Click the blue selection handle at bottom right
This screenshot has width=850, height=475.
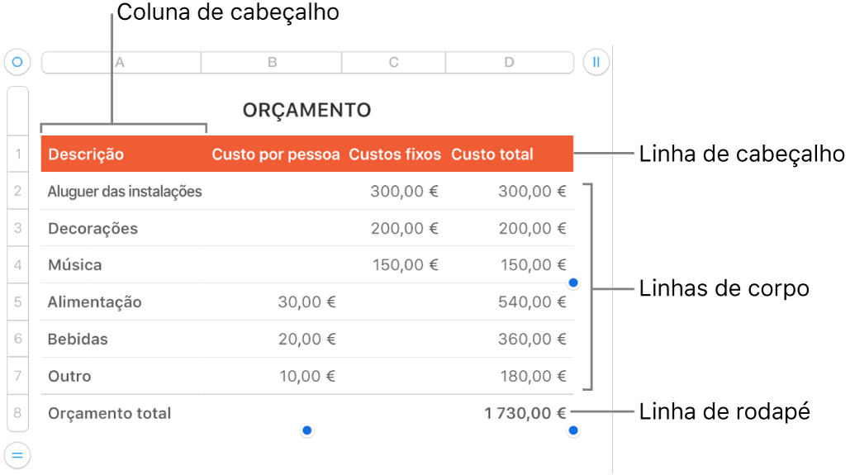coord(573,430)
